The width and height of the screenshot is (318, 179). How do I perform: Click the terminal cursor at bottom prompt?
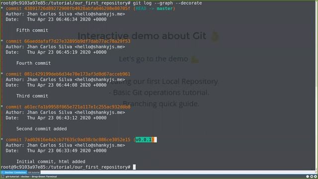[134, 167]
